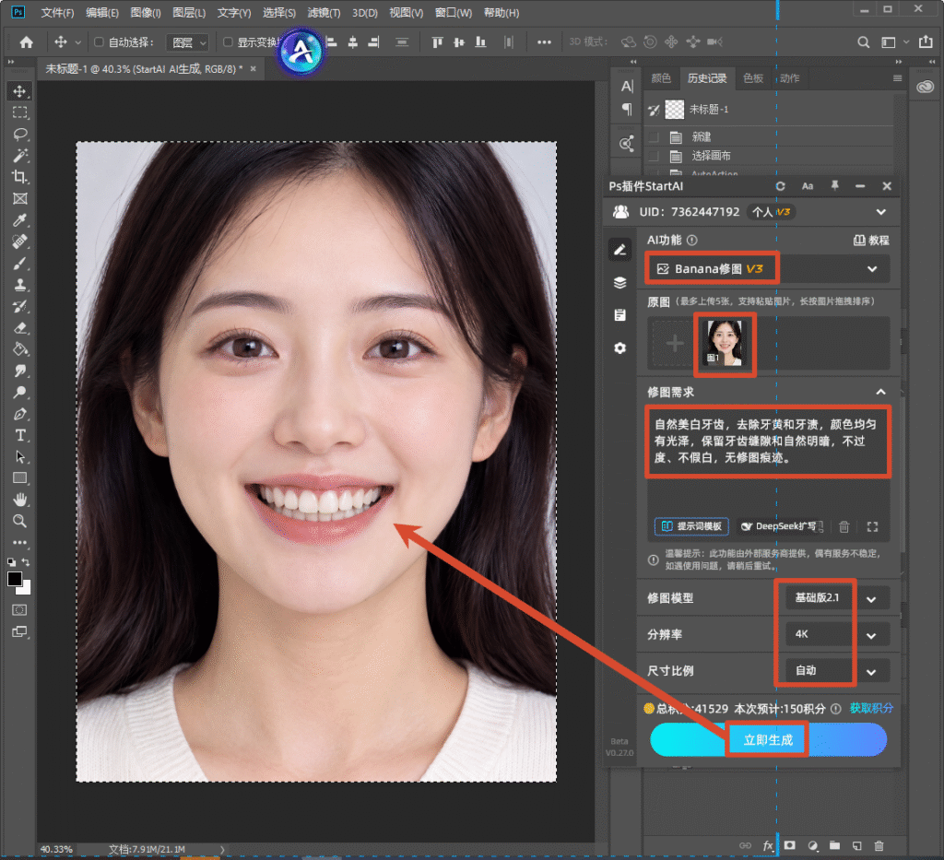Open StartAI layers sidebar icon
This screenshot has width=944, height=860.
[620, 283]
